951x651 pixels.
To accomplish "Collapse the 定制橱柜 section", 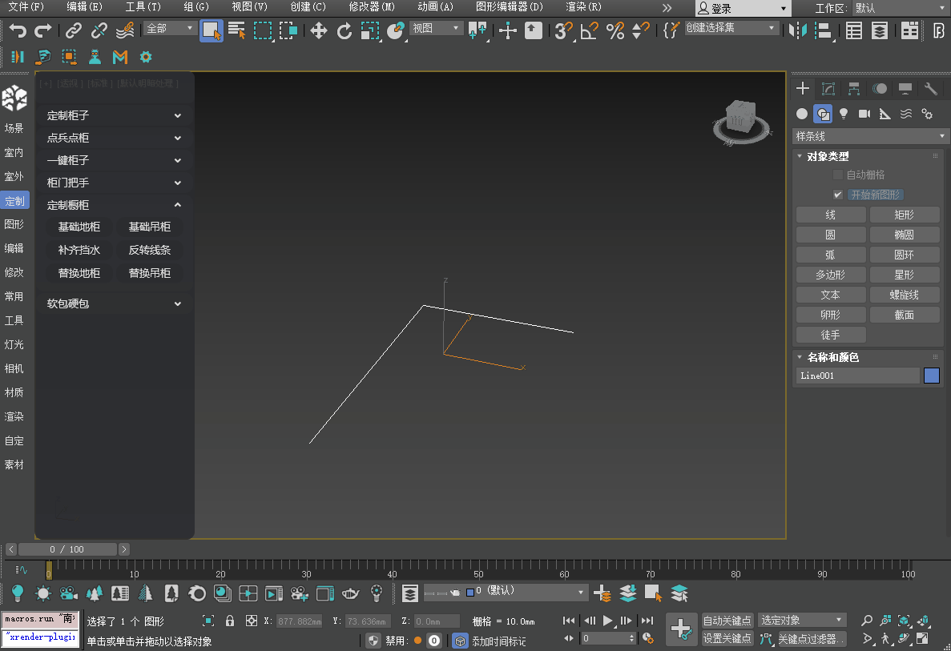I will point(114,205).
